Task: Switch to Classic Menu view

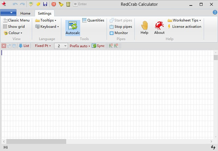Action: [x=16, y=20]
